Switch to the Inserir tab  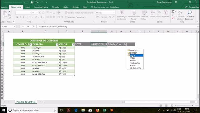click(28, 7)
